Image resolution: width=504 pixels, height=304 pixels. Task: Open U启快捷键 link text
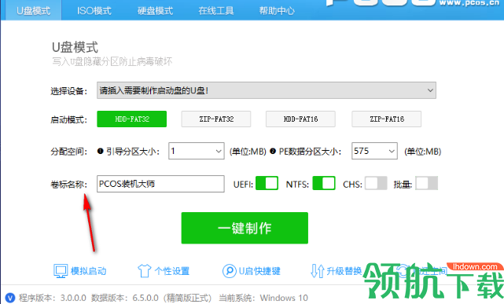point(259,271)
